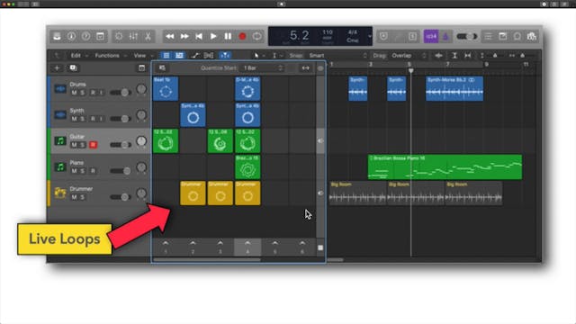576x324 pixels.
Task: Click the Fast Forward transport button
Action: 184,36
